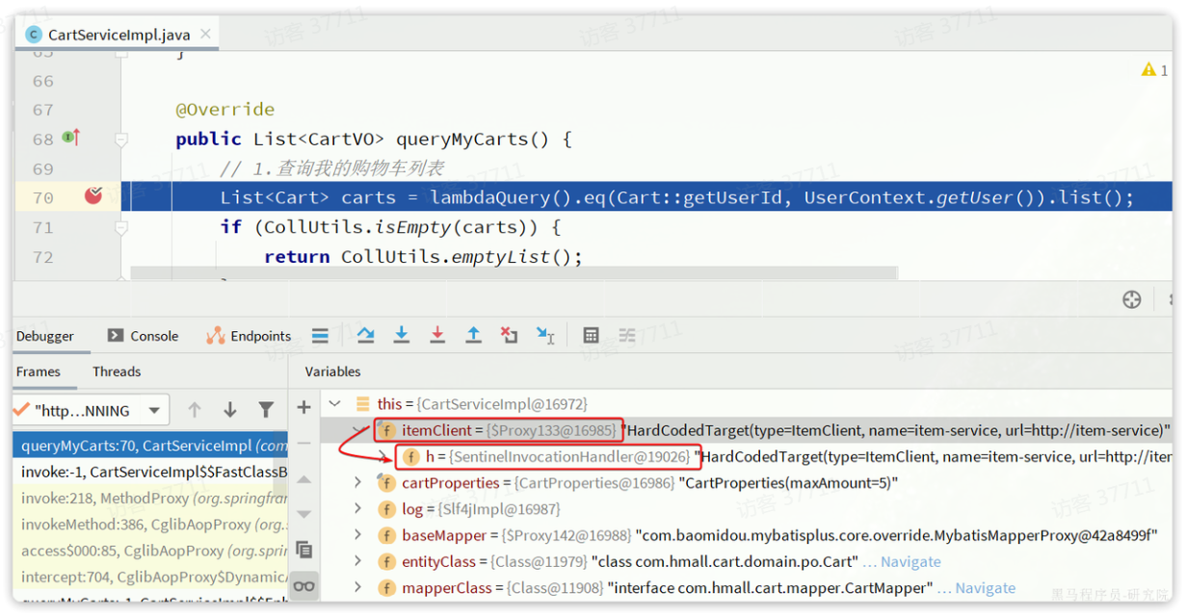Click the Run to Cursor icon
The width and height of the screenshot is (1186, 615).
click(x=545, y=335)
